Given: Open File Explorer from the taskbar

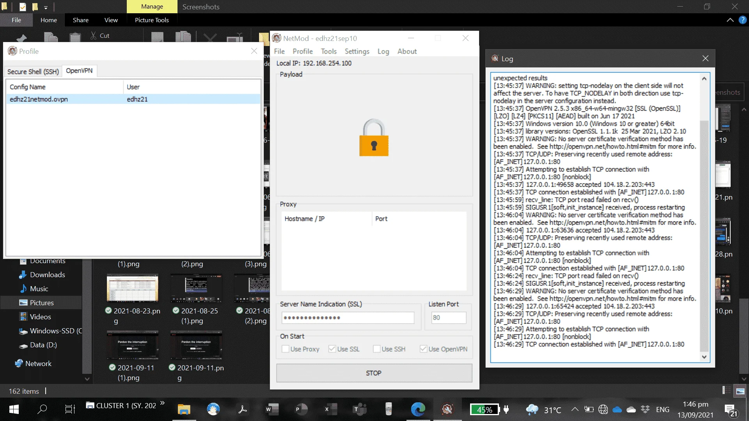Looking at the screenshot, I should [x=184, y=409].
